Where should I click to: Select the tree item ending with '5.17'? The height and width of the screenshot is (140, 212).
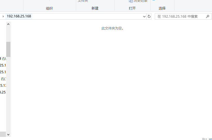coord(3,85)
